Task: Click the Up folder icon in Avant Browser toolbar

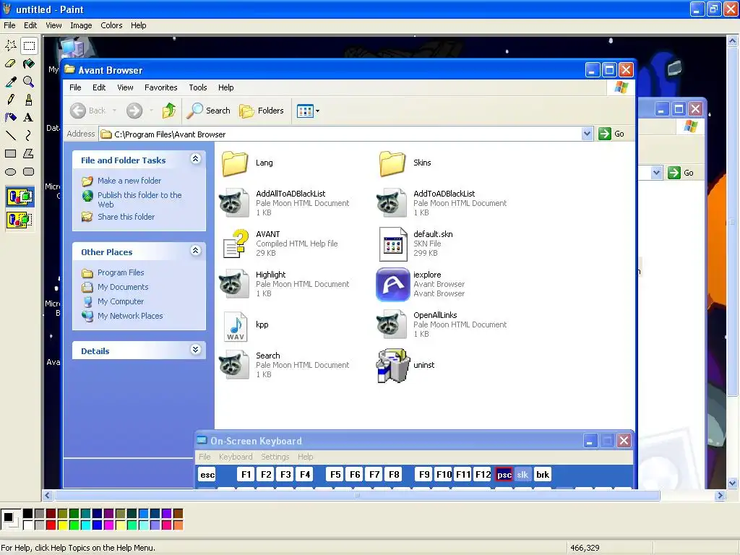Action: (x=169, y=111)
